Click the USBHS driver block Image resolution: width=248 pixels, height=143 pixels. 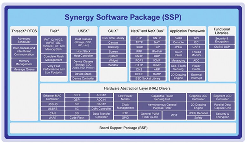point(52,104)
